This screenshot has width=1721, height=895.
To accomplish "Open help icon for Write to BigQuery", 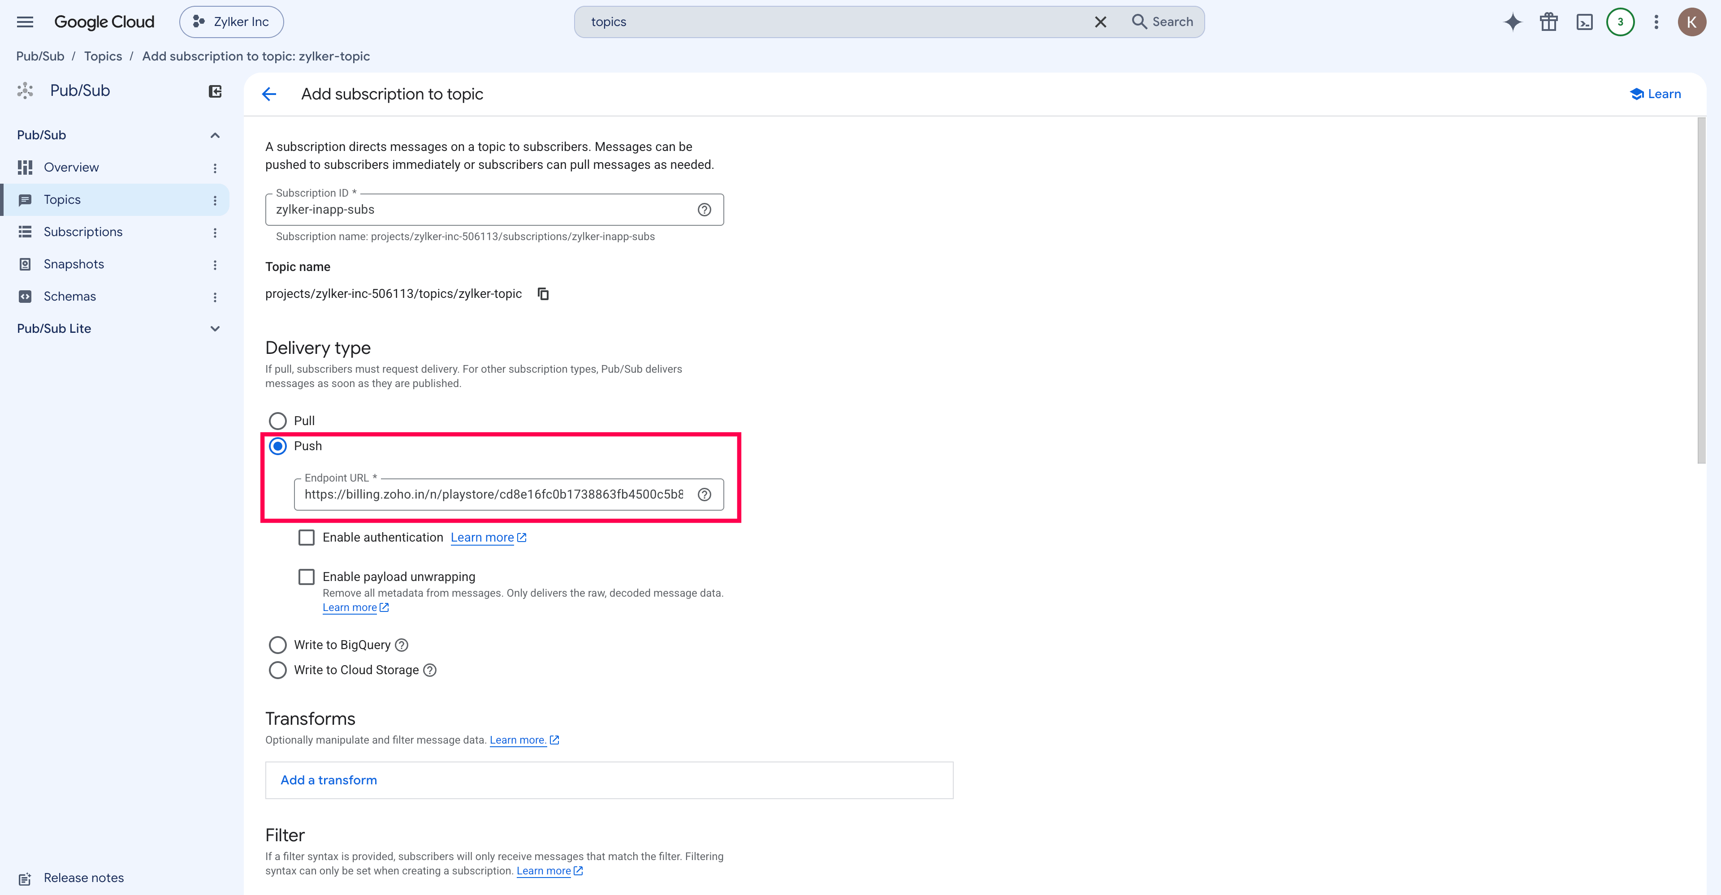I will 402,645.
